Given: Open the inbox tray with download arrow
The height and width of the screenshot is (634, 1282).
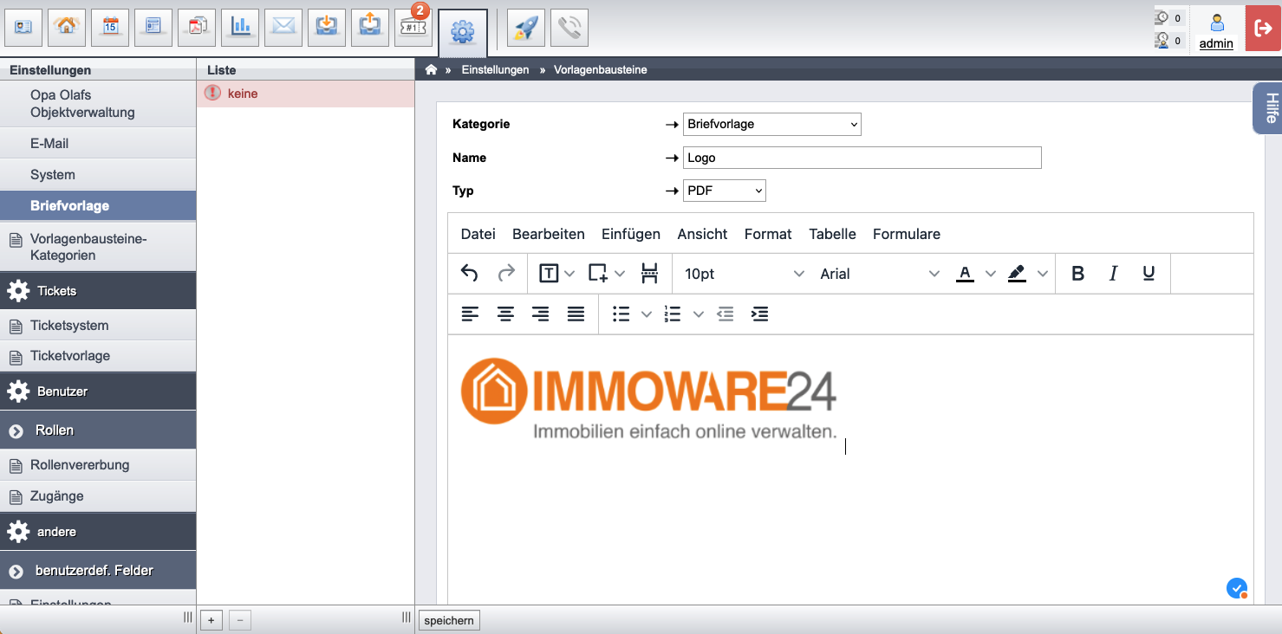Looking at the screenshot, I should point(327,28).
